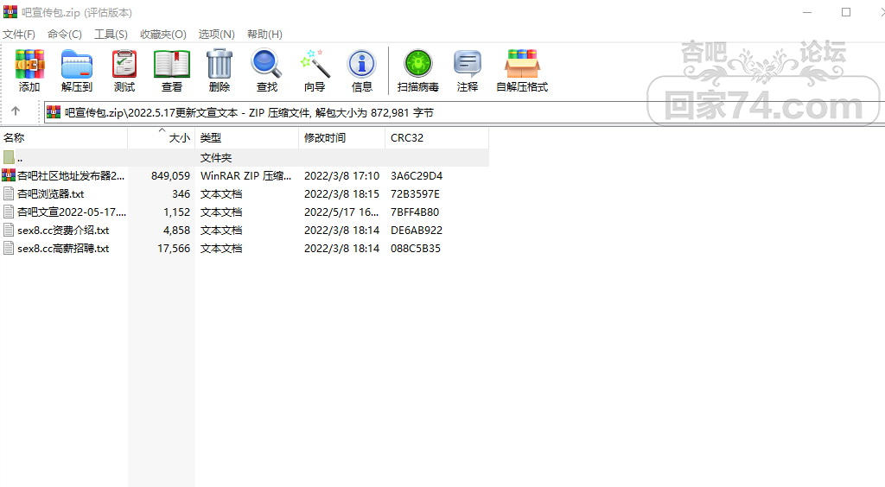Viewport: 885px width, 487px height.
Task: Open the 选项(N) menu
Action: [216, 35]
